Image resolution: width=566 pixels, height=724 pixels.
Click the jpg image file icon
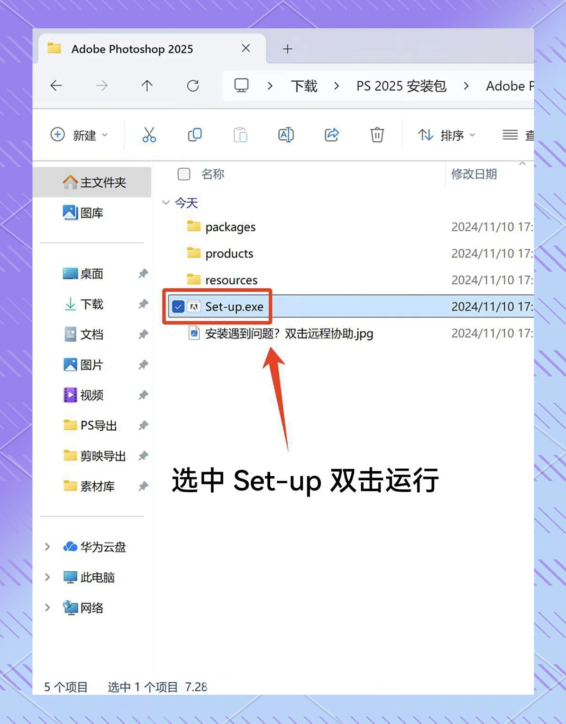[x=194, y=333]
